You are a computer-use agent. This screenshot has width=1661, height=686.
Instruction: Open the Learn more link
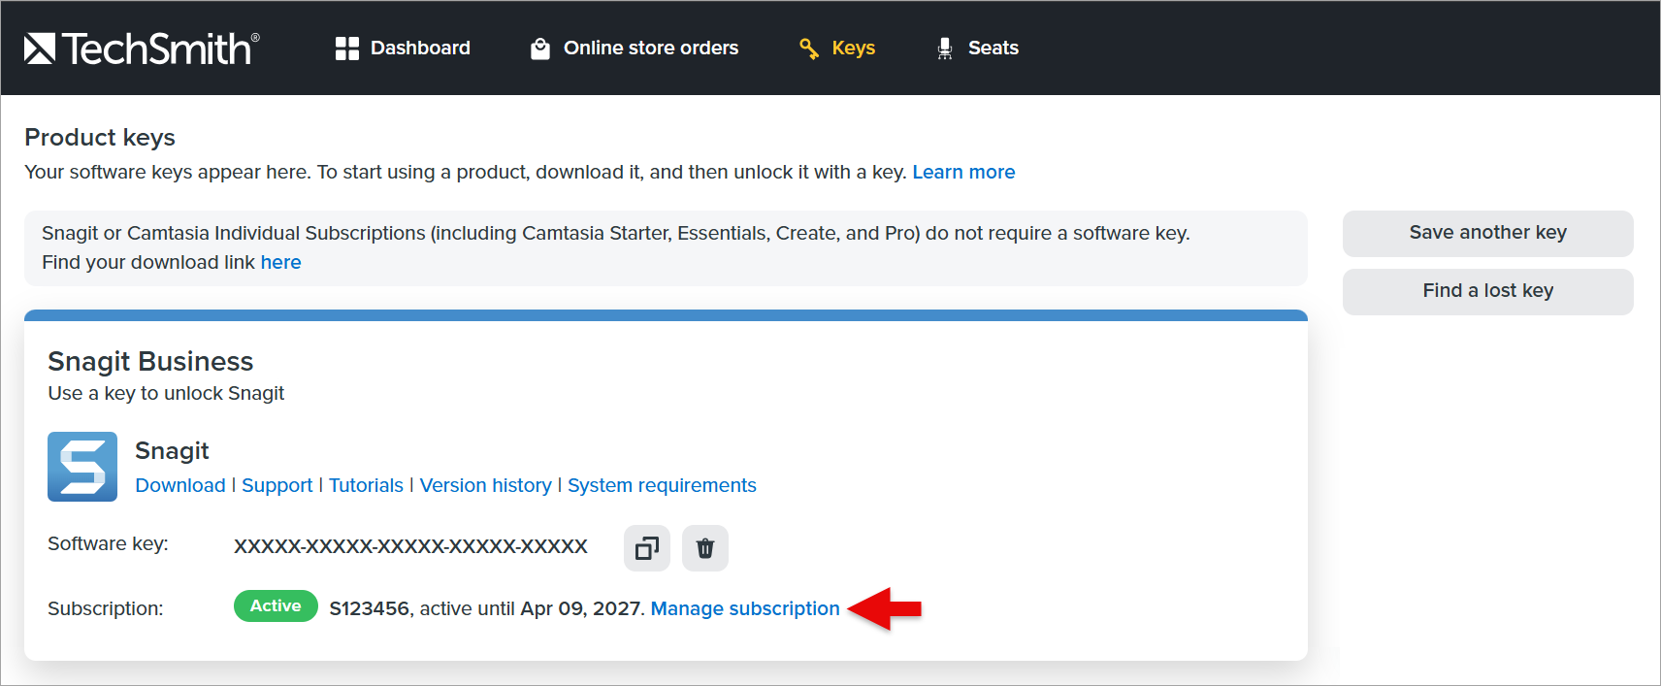click(x=963, y=172)
